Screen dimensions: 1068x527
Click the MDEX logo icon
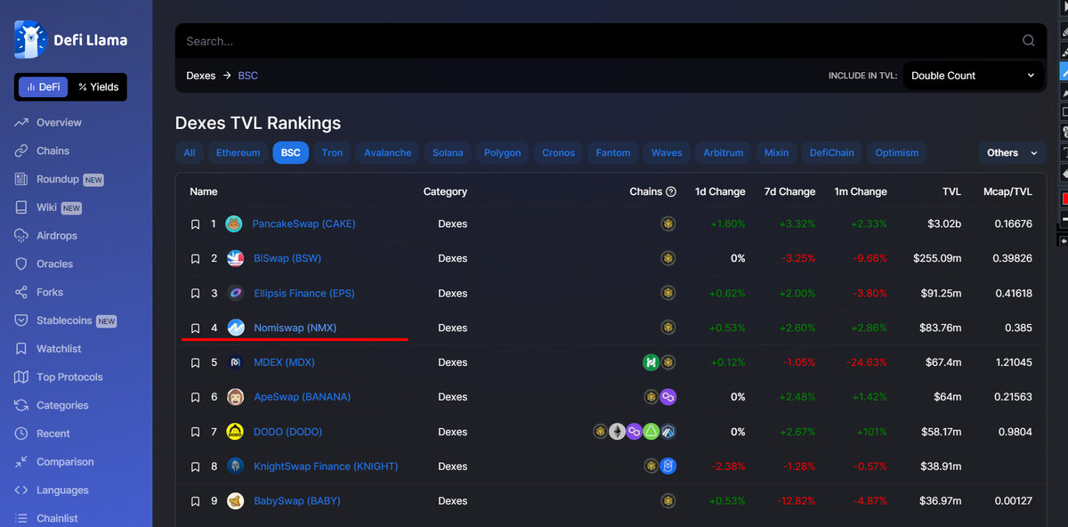click(235, 362)
